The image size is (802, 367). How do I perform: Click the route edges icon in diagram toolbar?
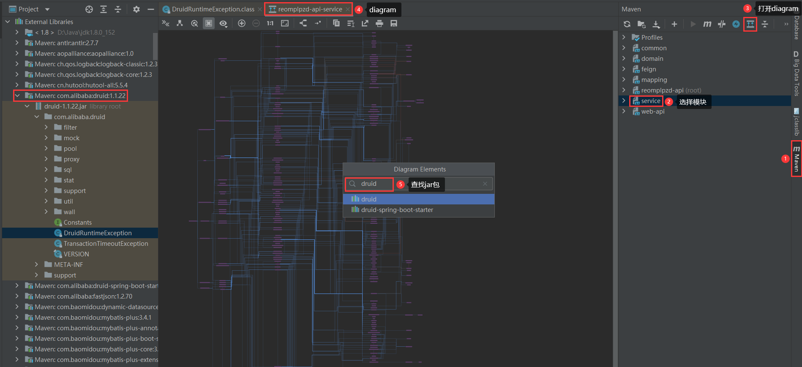coord(318,23)
